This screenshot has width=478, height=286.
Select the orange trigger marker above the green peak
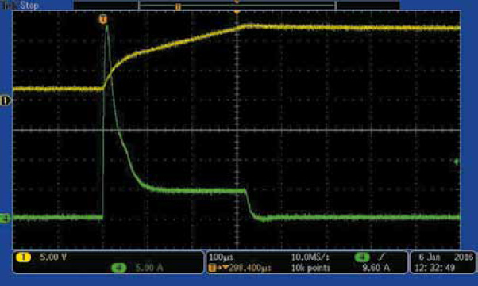[x=103, y=19]
